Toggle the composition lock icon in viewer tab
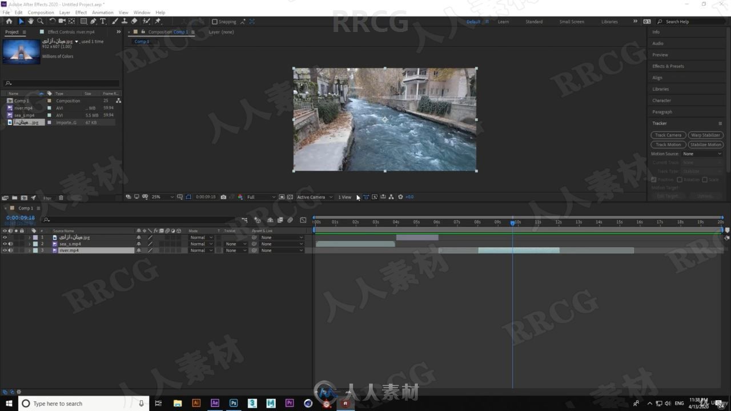The height and width of the screenshot is (411, 731). point(143,32)
